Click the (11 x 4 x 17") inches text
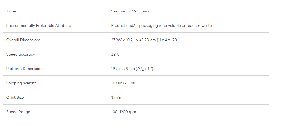The image size is (286, 125). click(167, 40)
